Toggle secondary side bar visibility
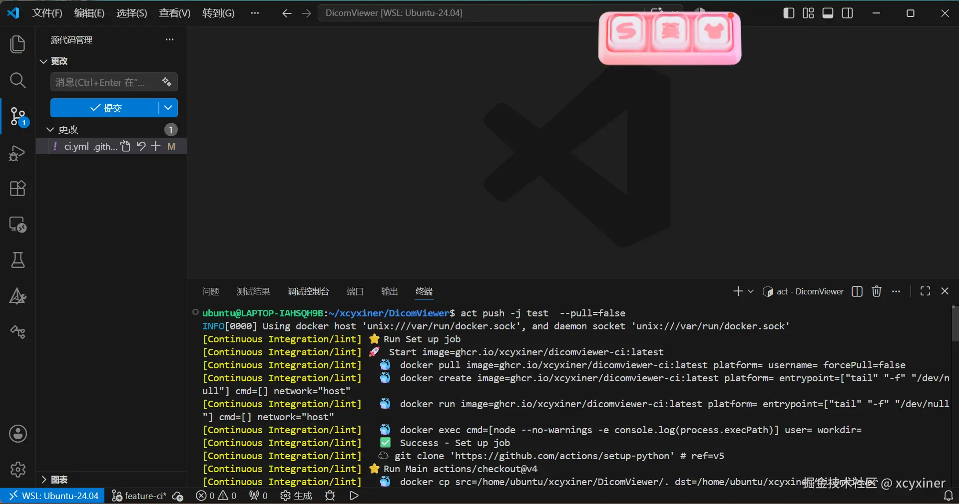959x504 pixels. [848, 13]
